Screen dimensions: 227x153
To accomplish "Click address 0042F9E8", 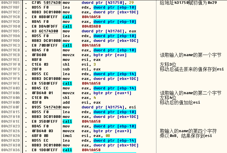I will (10, 50).
